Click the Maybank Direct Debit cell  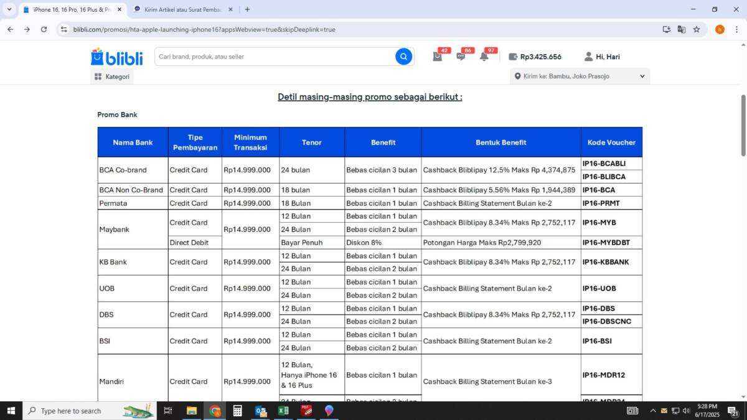coord(195,243)
